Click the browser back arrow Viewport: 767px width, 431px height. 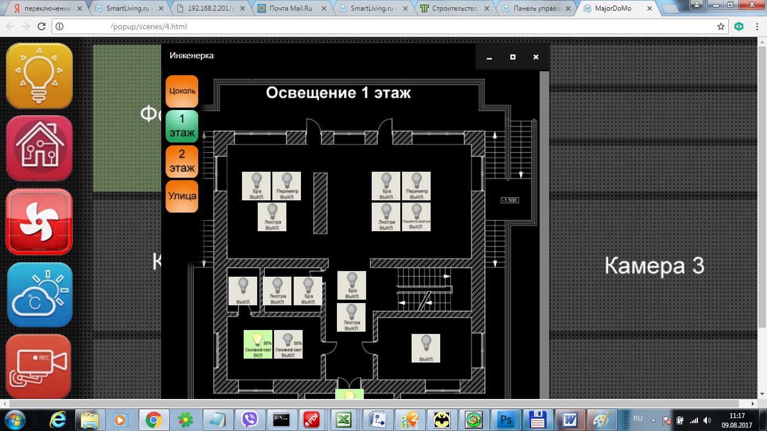[x=10, y=26]
